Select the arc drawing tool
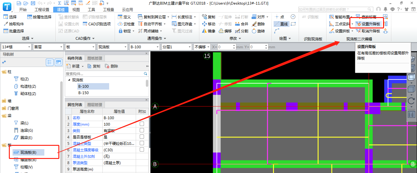This screenshot has width=417, height=173. 277,31
